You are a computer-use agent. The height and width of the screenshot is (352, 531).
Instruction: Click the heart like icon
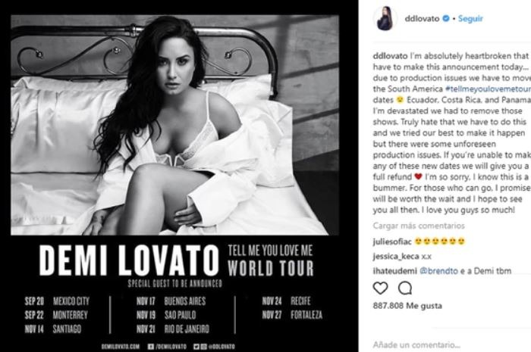pyautogui.click(x=380, y=288)
